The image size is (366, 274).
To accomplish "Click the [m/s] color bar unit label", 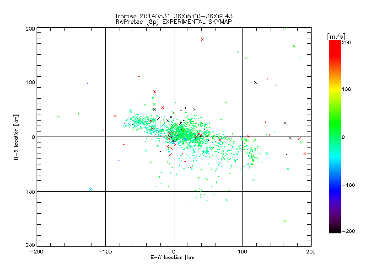I will (336, 37).
